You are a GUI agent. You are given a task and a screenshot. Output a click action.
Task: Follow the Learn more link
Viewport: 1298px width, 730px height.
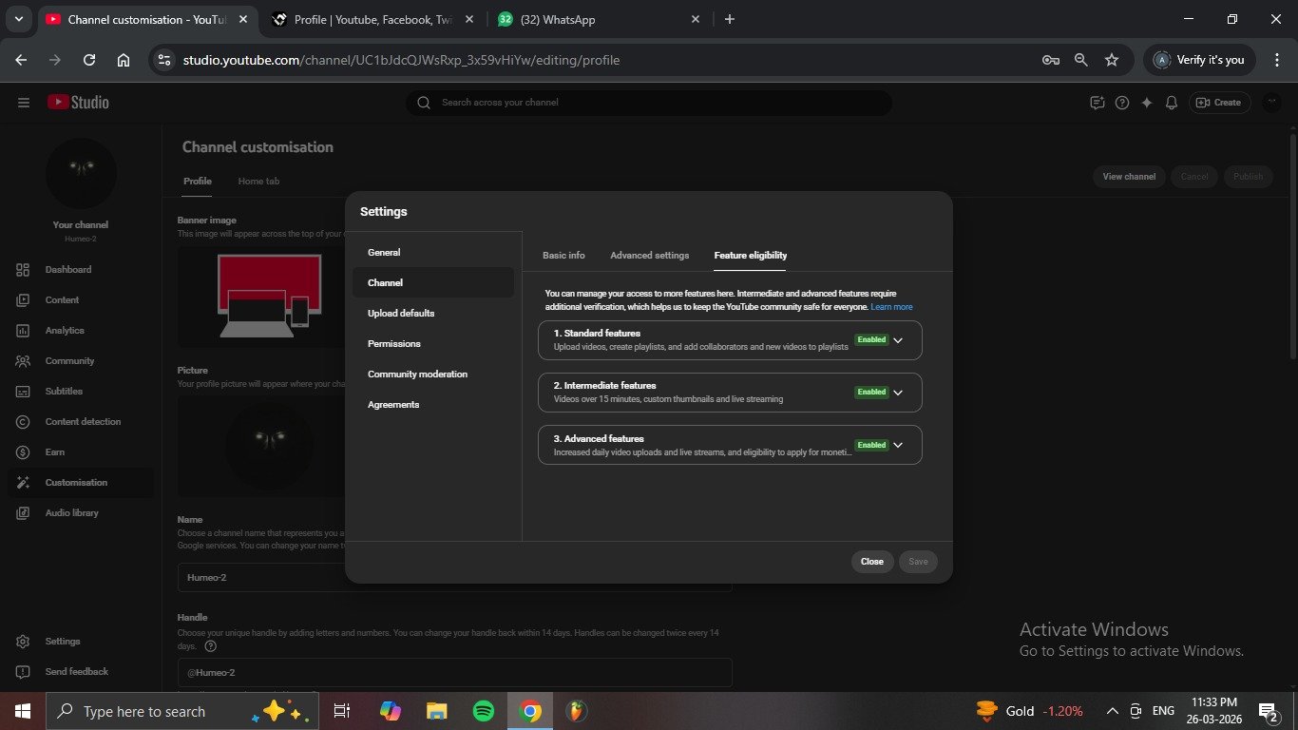pyautogui.click(x=891, y=307)
